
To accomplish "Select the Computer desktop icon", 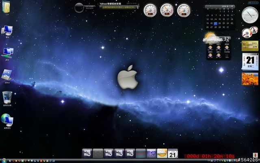I will [7, 32].
